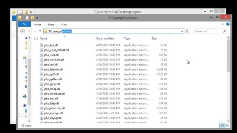This screenshot has width=237, height=133.
Task: Click the file list scrollbar up arrow
Action: (228, 38)
